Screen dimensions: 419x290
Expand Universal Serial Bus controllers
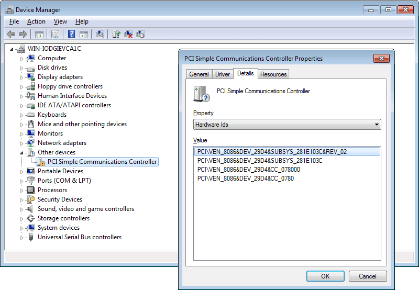[x=21, y=238]
